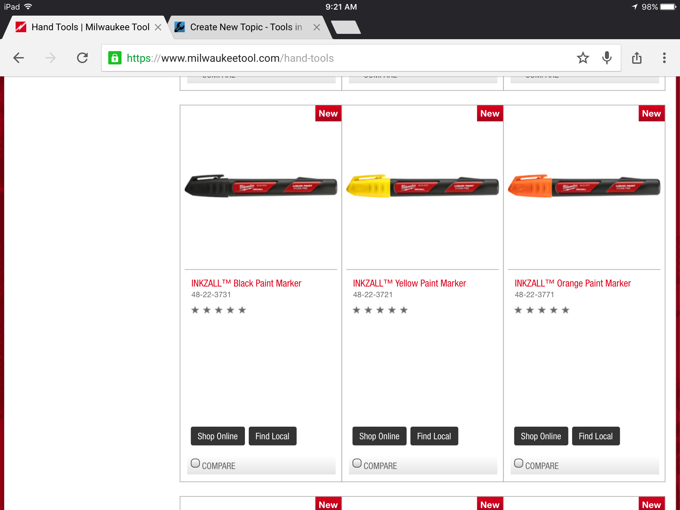Find Local for Orange Paint Marker

(x=596, y=436)
